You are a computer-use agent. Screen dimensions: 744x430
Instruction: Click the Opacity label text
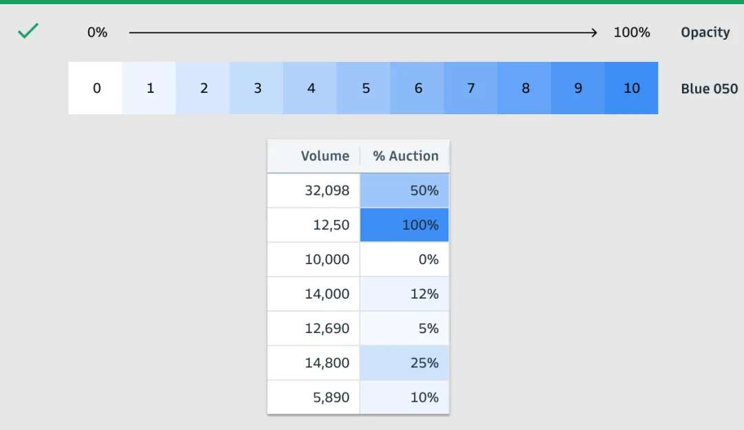705,32
